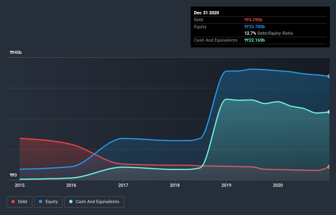Viewport: 336px width, 215px height.
Task: Select the Cash endpoint marker on chart
Action: [329, 112]
